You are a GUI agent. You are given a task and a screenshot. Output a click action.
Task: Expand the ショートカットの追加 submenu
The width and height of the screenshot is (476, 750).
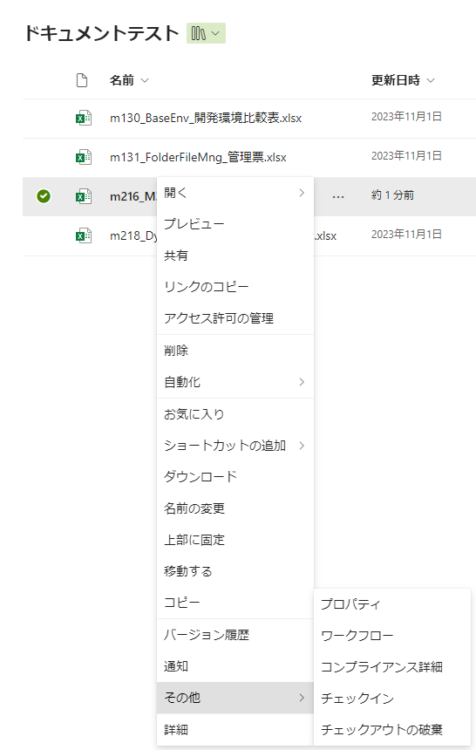[235, 446]
